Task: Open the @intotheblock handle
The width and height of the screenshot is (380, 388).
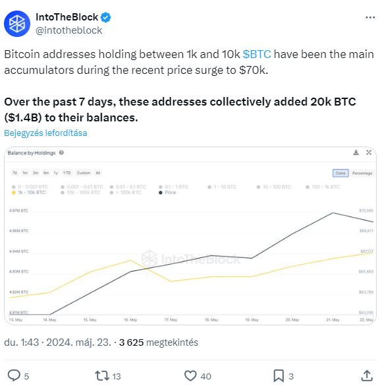Action: point(68,30)
